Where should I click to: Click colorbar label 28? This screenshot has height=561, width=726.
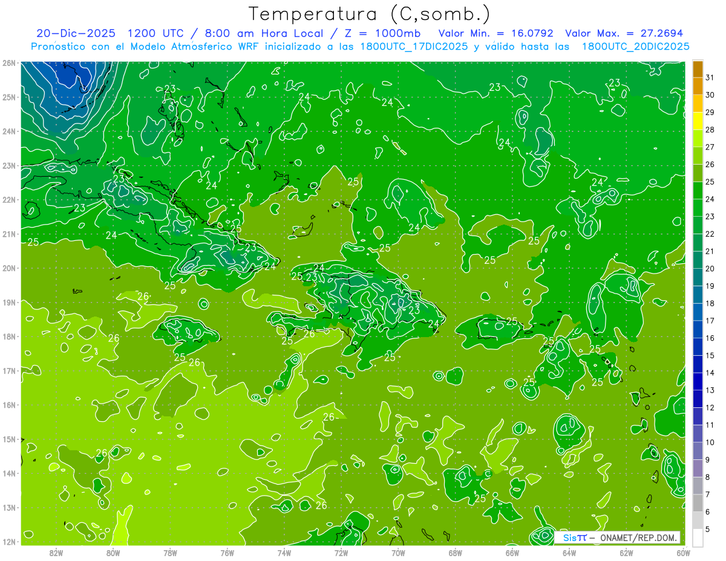click(x=710, y=130)
